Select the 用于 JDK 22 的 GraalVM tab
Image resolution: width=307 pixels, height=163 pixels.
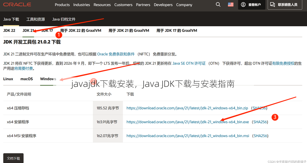coord(81,30)
